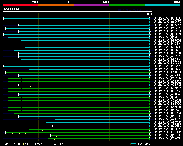Open the UniRef100_A9RJH9 hit label
The height and width of the screenshot is (146, 183).
168,75
